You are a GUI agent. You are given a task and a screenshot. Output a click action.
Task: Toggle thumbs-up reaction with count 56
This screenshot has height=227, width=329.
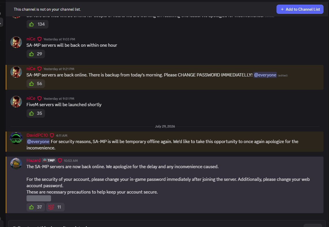(36, 84)
